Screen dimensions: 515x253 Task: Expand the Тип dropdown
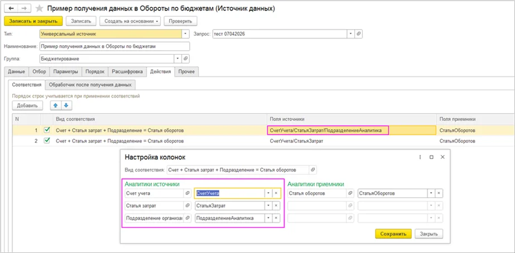click(x=186, y=34)
